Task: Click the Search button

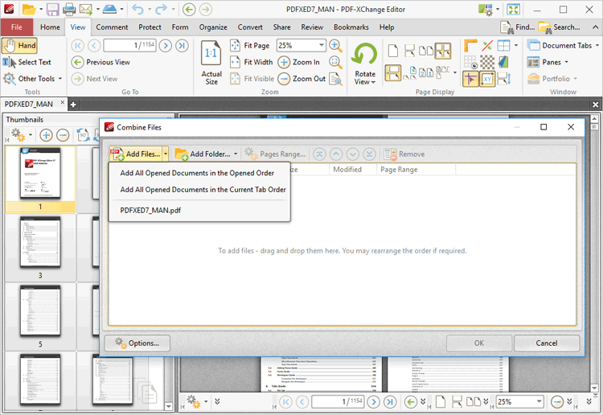Action: click(559, 27)
